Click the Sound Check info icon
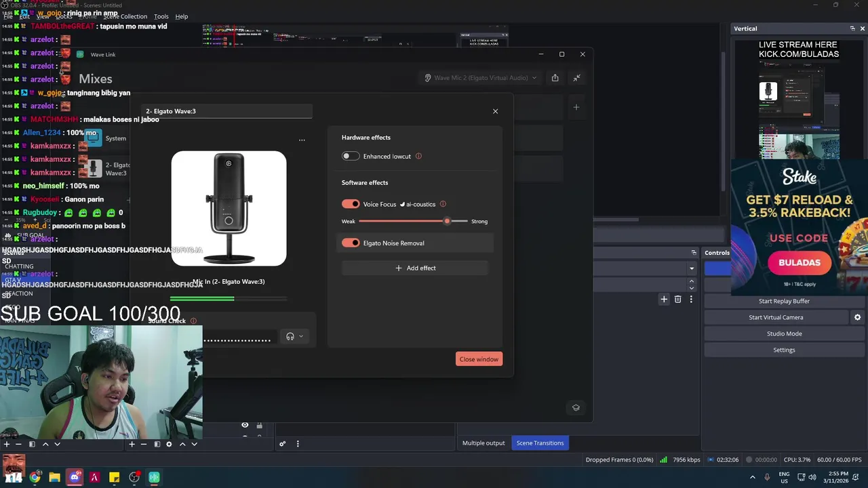 (193, 321)
